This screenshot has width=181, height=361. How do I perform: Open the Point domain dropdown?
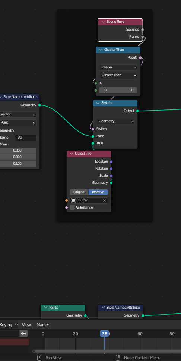18,123
